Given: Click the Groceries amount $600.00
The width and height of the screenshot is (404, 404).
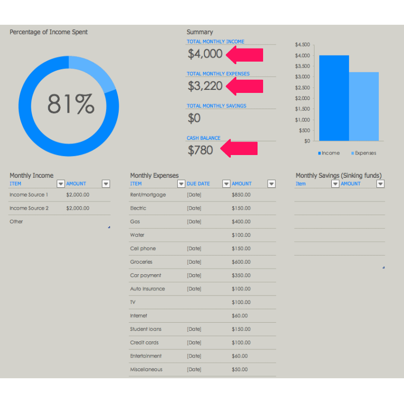Looking at the screenshot, I should 241,262.
